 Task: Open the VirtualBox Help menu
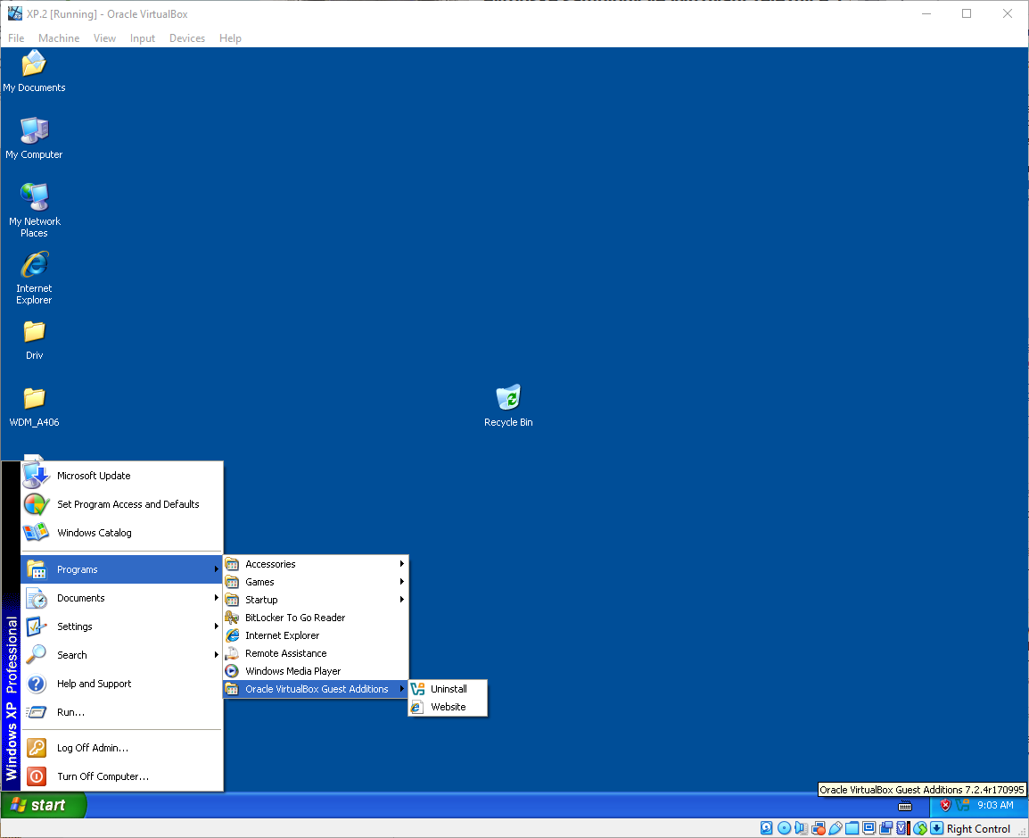click(230, 38)
